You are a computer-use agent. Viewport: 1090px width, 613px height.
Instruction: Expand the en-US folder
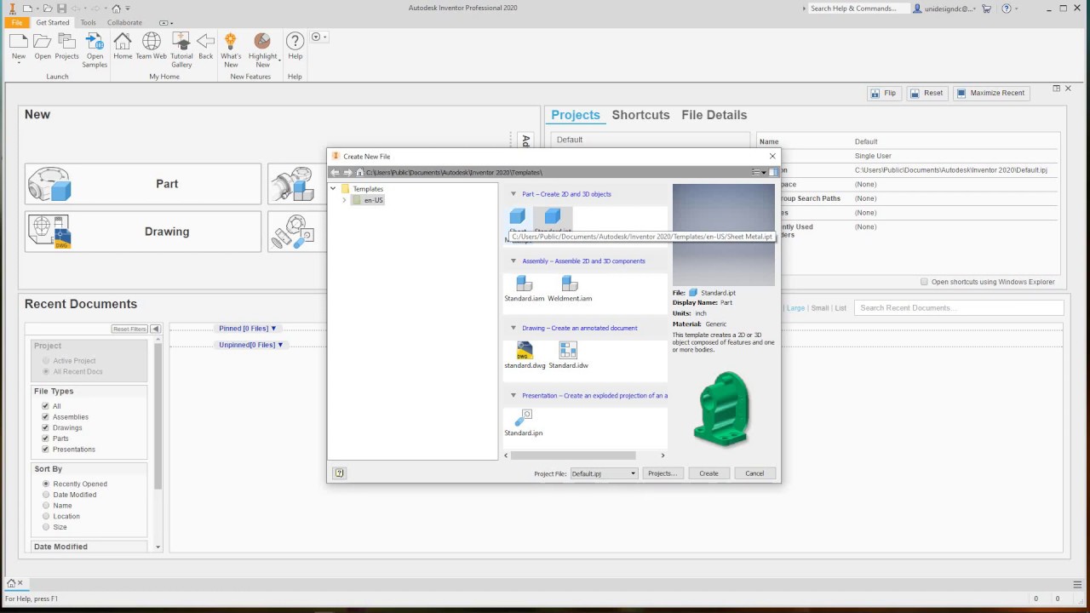pos(344,200)
